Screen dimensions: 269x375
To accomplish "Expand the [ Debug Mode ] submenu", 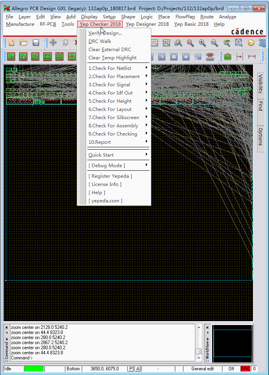I will [118, 166].
